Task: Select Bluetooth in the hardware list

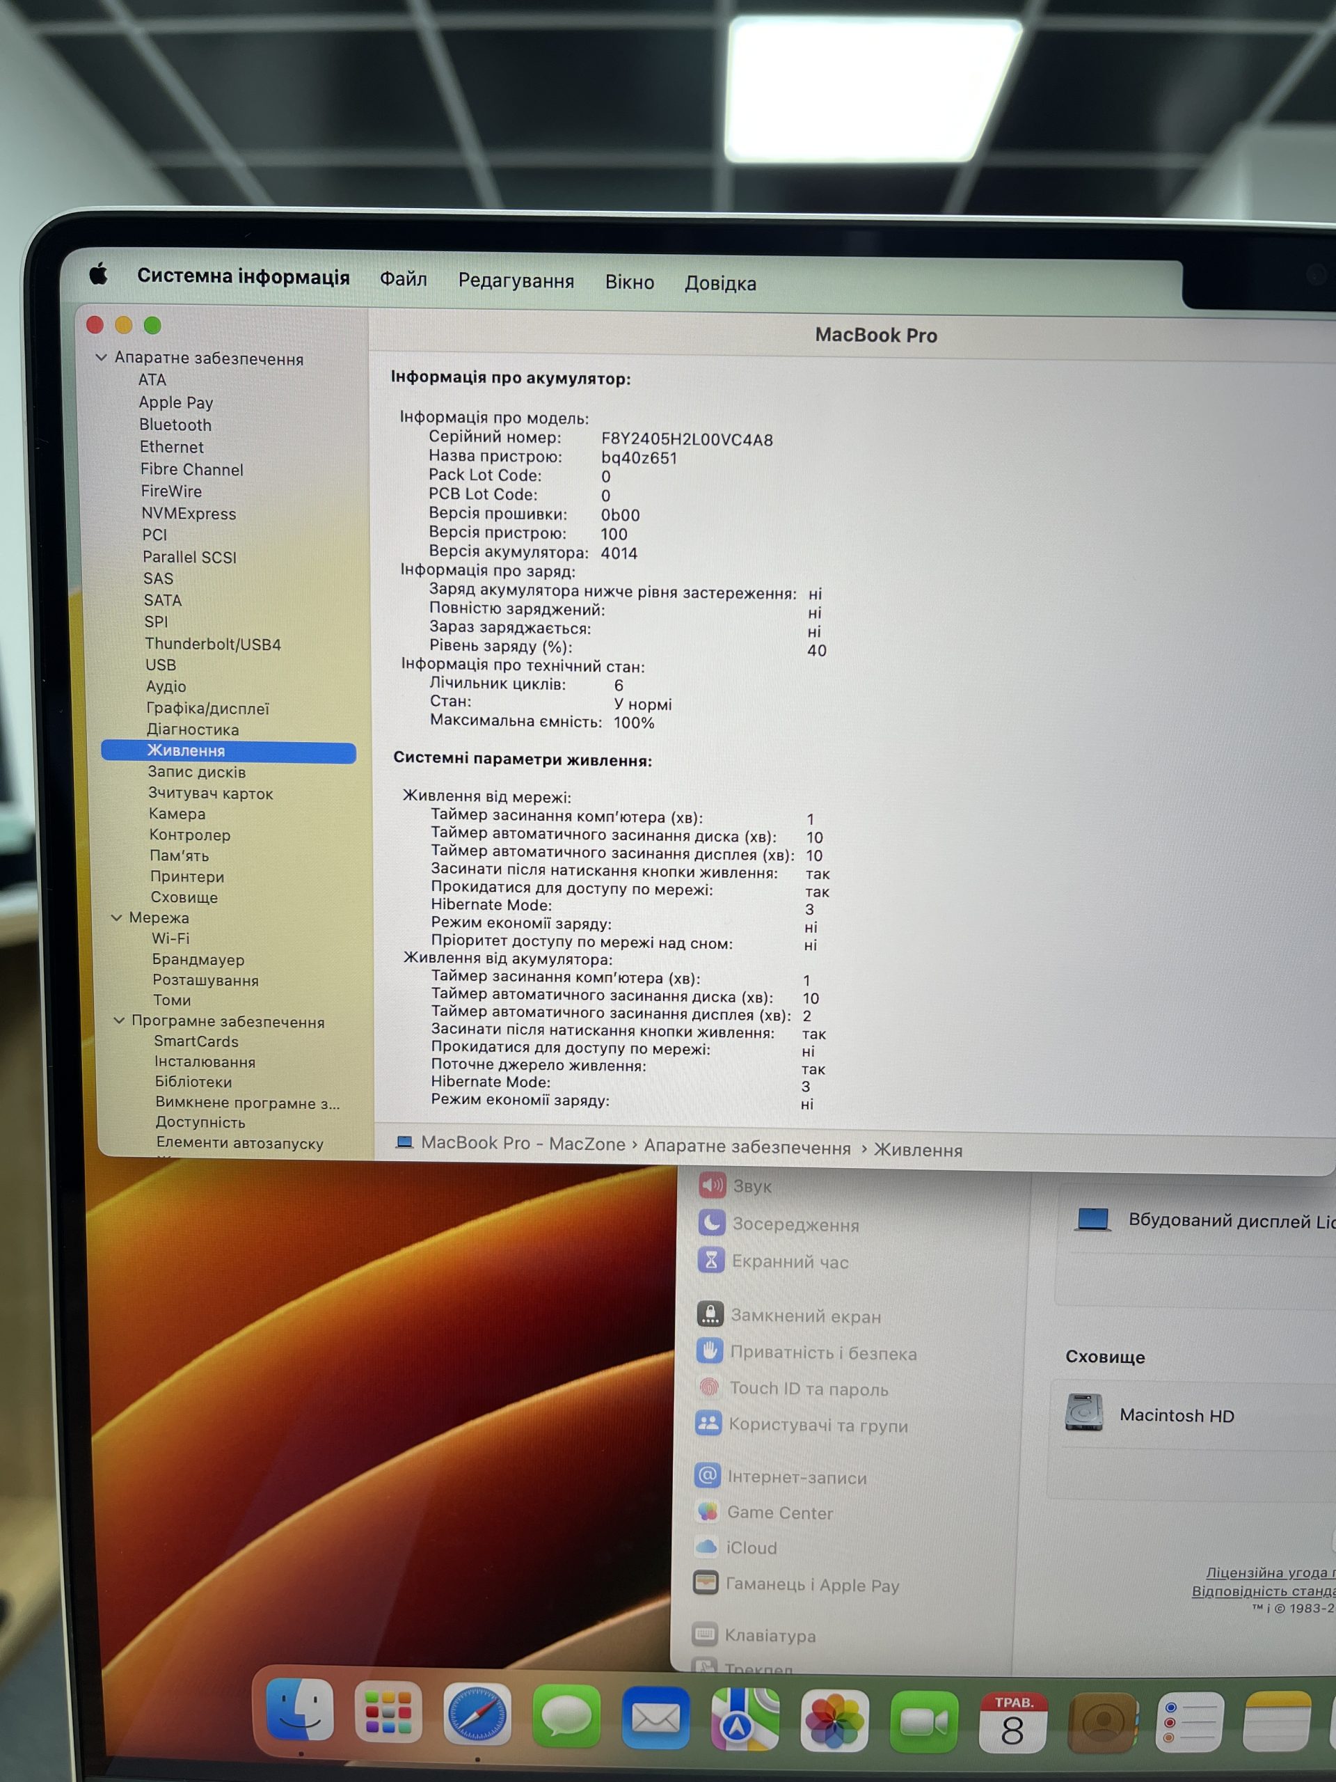Action: pos(175,425)
